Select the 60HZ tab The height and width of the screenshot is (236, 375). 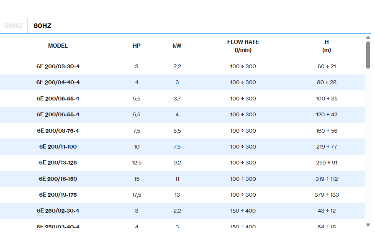[42, 26]
